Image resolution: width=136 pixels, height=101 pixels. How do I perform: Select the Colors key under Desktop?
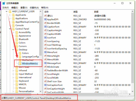[x=25, y=53]
